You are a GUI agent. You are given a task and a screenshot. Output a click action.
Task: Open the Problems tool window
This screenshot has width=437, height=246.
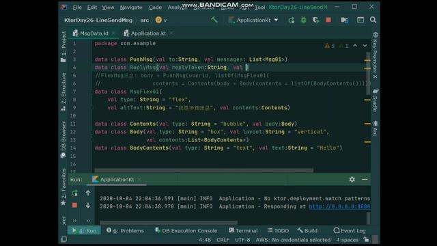[x=125, y=230]
